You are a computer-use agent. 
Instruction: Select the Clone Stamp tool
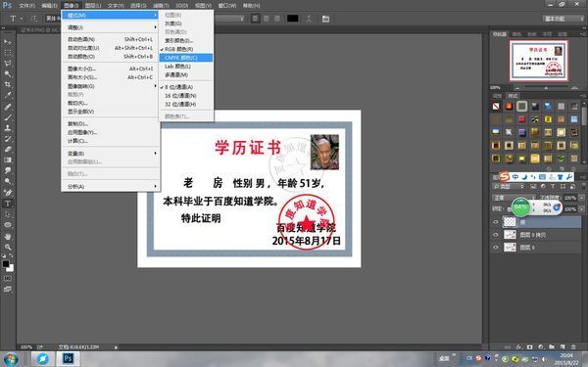8,127
